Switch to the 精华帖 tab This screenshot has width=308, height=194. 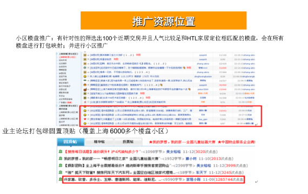[x=99, y=142]
